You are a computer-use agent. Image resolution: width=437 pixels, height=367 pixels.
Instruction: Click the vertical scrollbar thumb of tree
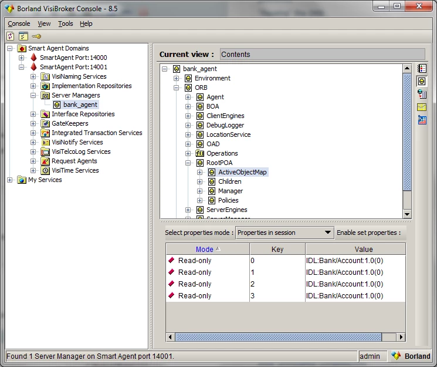[x=407, y=132]
